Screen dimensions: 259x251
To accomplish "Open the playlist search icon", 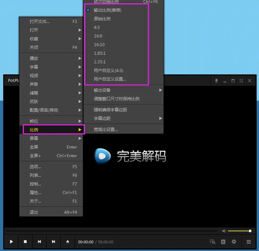I will tap(212, 242).
